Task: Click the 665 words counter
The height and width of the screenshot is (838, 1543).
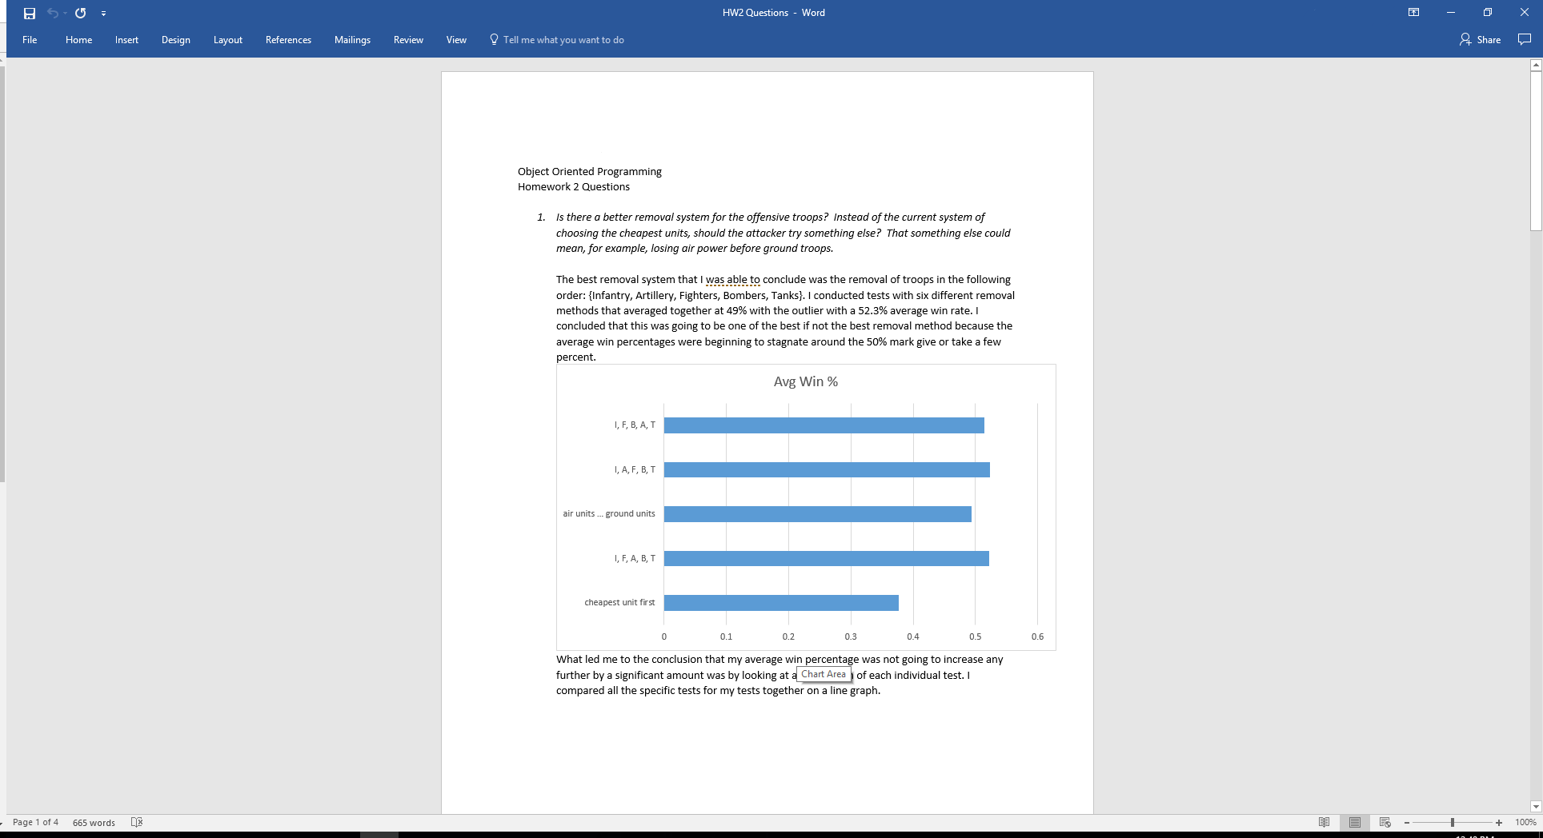Action: click(94, 822)
